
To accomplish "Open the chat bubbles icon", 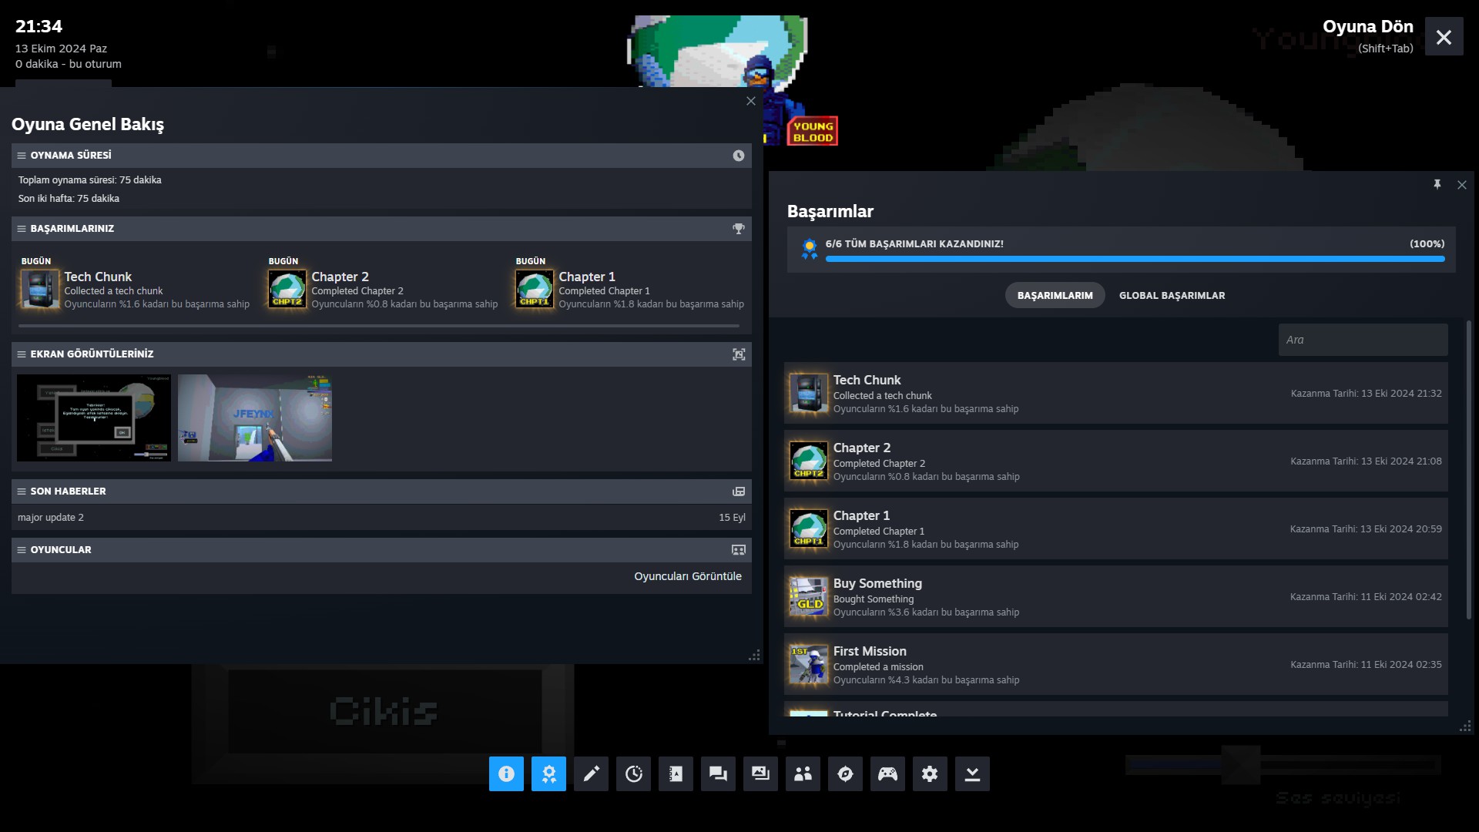I will 718,773.
